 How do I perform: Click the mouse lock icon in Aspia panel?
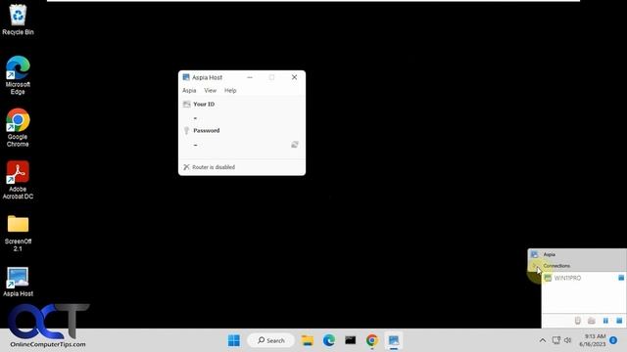click(x=578, y=321)
